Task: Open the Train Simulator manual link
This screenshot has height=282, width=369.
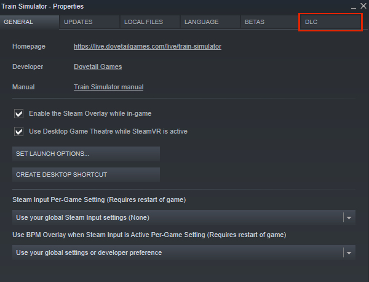Action: 108,87
